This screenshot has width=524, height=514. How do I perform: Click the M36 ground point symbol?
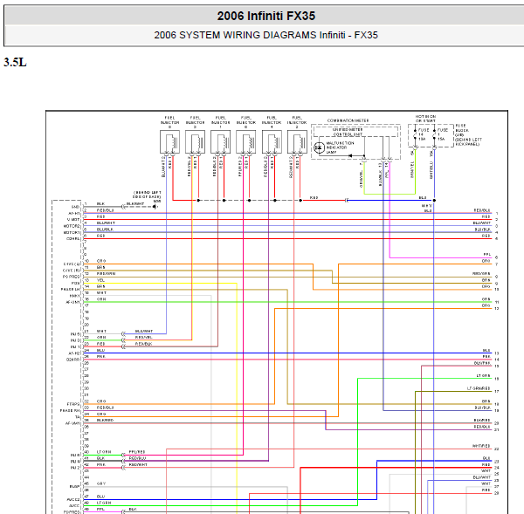155,207
